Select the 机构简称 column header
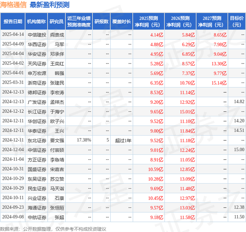Viewport: 246px width, 232px height. [x=36, y=22]
